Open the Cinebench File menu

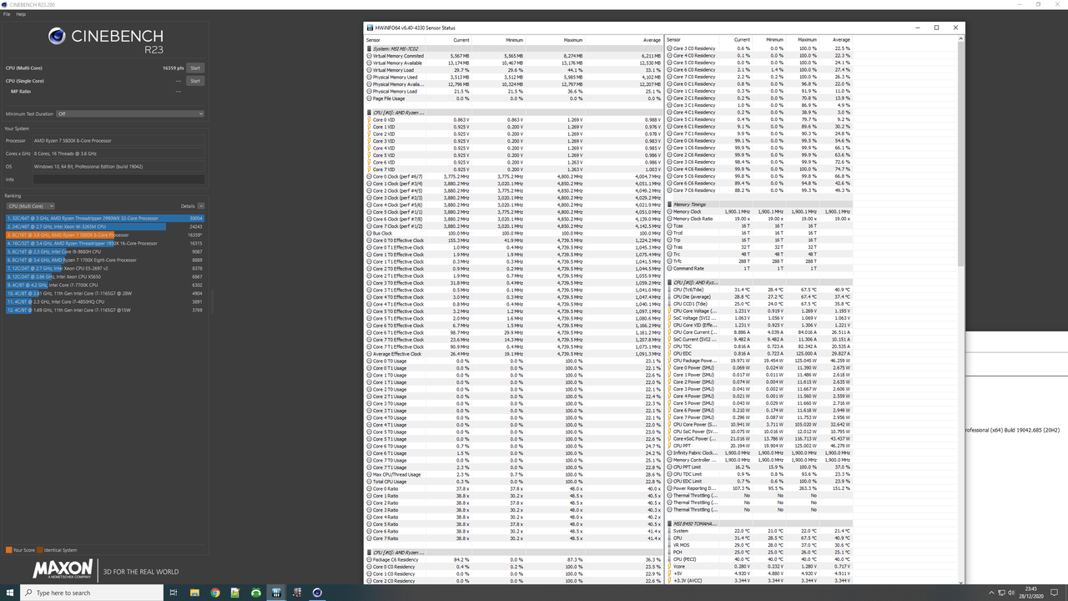point(8,14)
